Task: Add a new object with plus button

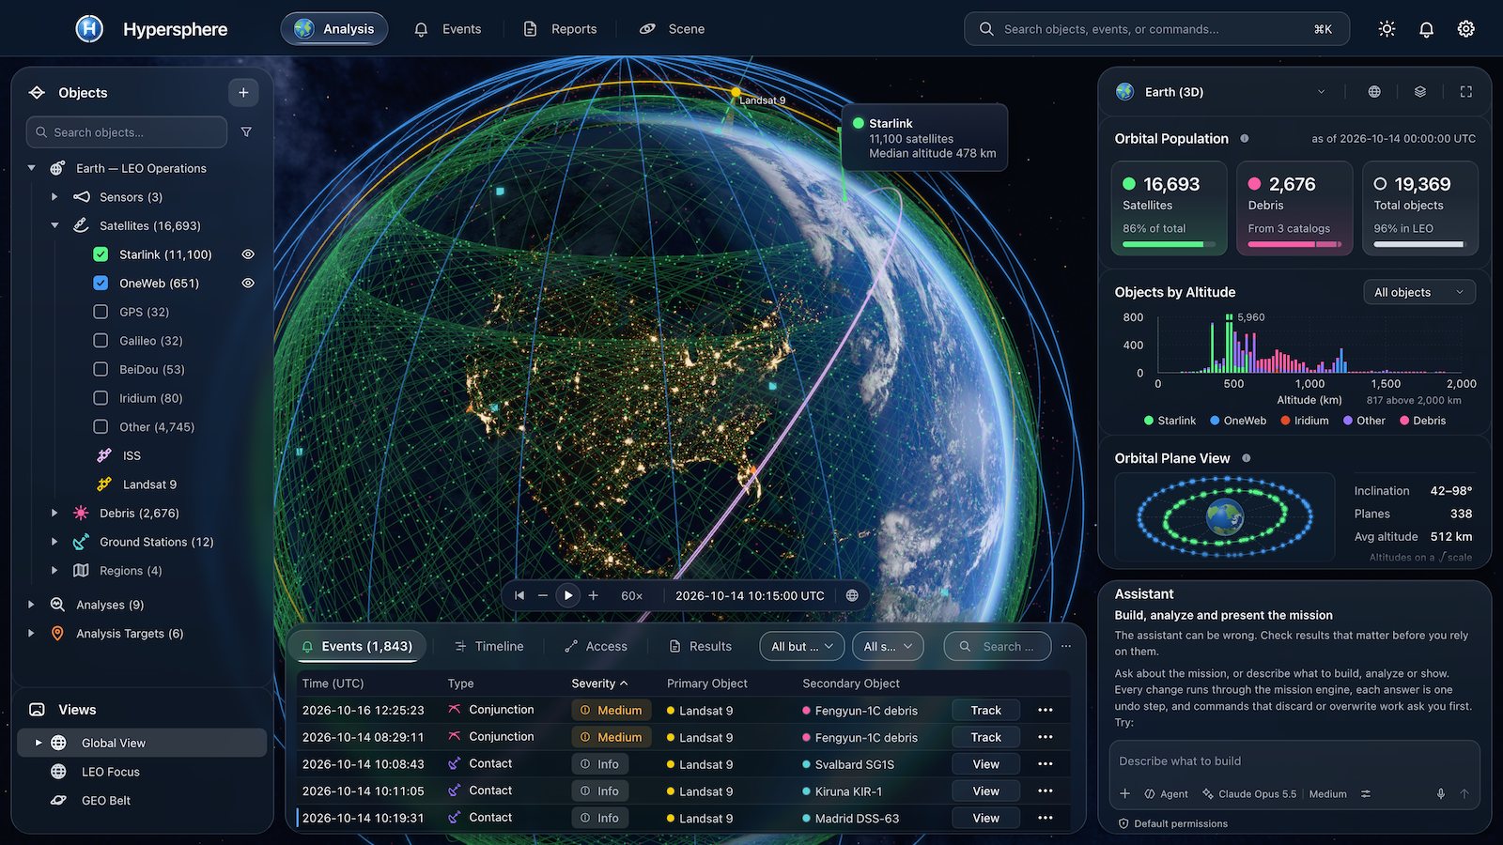Action: [x=243, y=92]
